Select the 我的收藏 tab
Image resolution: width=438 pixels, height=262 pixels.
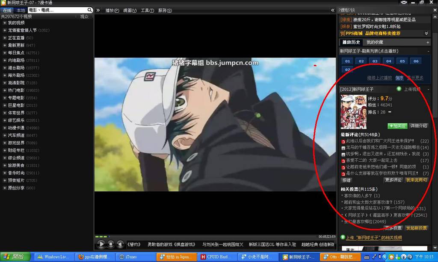tap(375, 42)
